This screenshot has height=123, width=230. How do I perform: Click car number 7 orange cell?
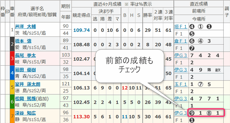point(12,116)
